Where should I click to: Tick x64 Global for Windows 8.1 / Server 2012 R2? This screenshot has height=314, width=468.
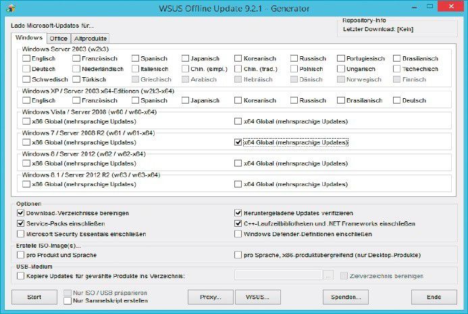pyautogui.click(x=238, y=184)
